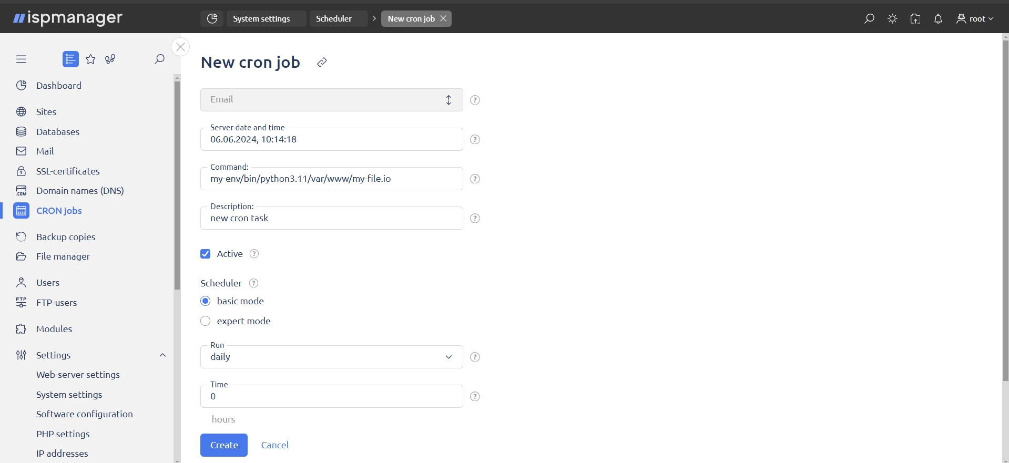Show help for Run field
1009x463 pixels.
coord(475,357)
